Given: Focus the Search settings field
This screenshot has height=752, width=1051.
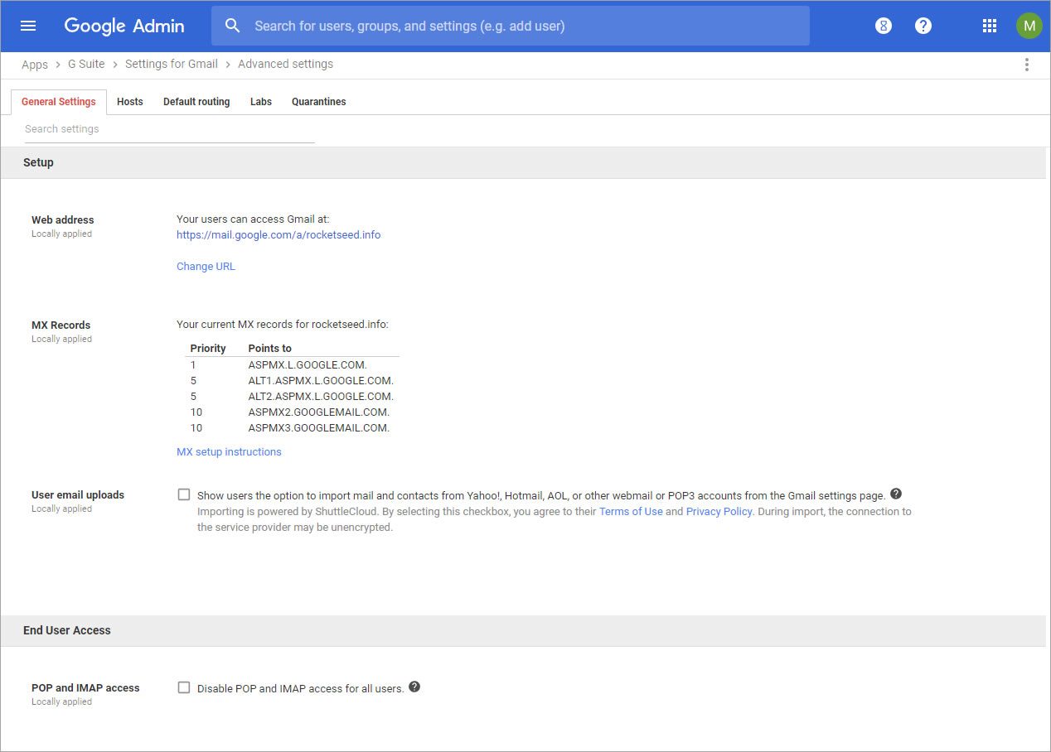Looking at the screenshot, I should coord(169,129).
